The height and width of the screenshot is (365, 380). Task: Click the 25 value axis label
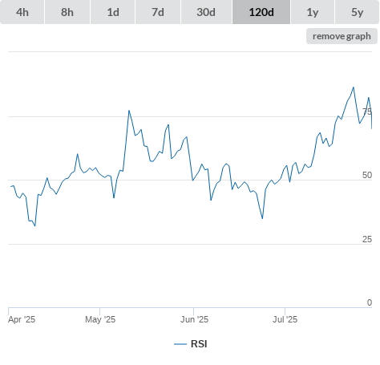[367, 239]
